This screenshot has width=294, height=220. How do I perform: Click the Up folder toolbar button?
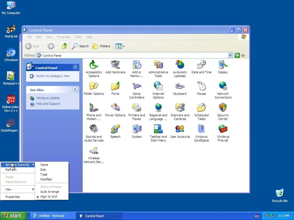(65, 46)
